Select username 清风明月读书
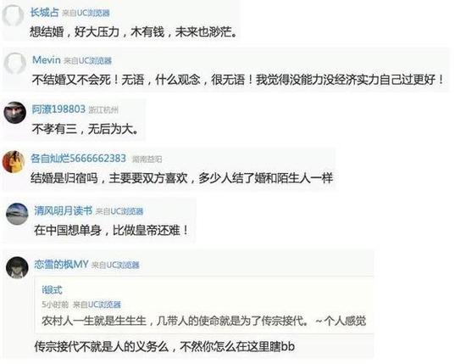466x364 pixels. pyautogui.click(x=64, y=210)
